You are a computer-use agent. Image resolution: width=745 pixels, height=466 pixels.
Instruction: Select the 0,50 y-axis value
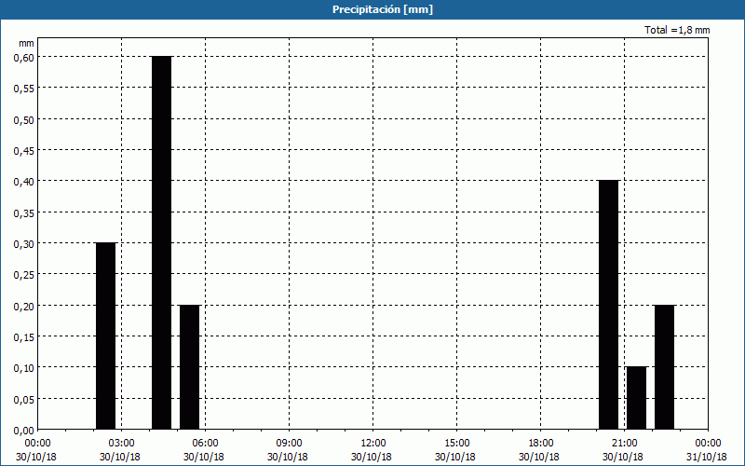point(24,119)
